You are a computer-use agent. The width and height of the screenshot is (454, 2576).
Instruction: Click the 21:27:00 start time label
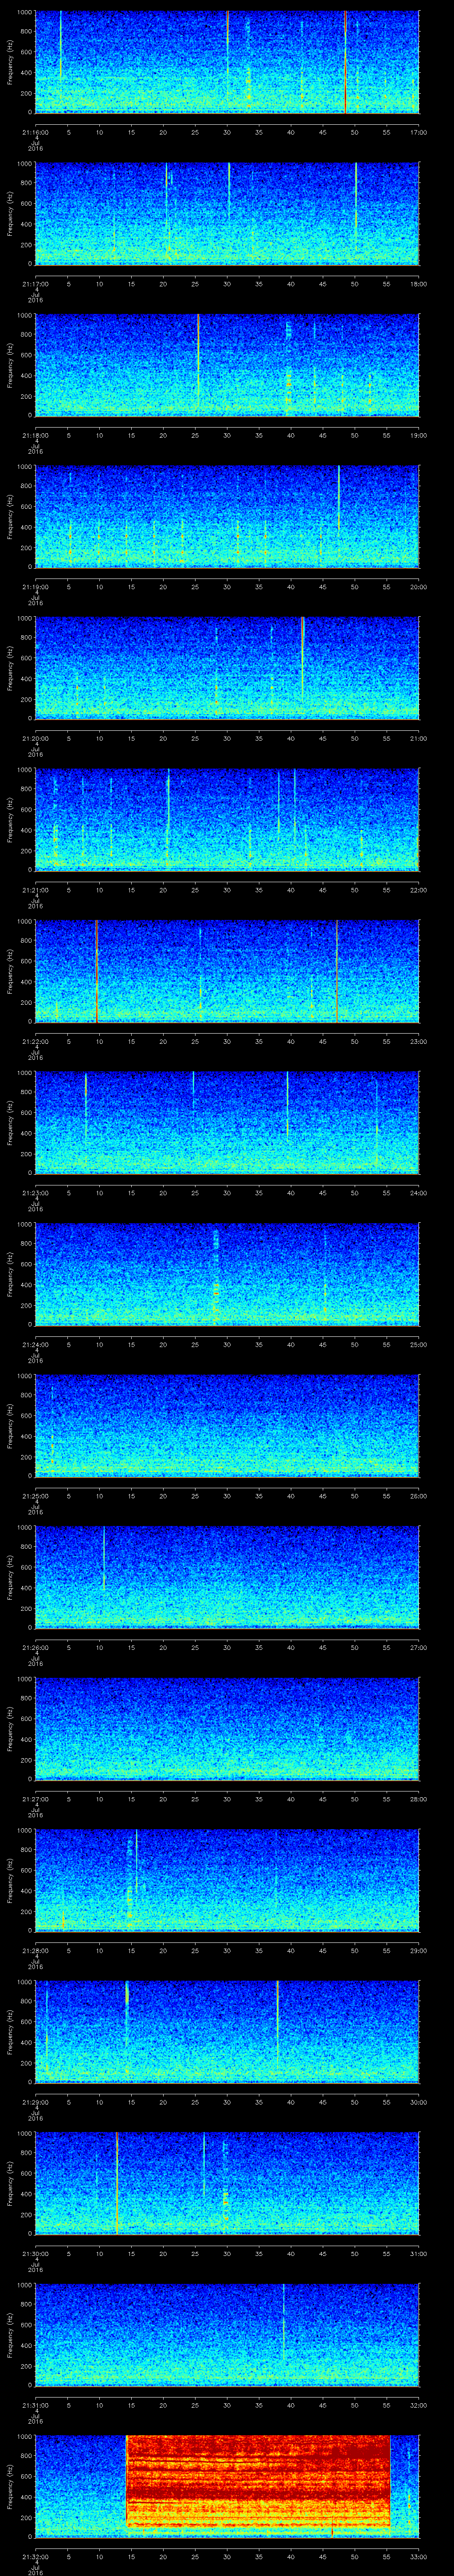coord(35,1798)
